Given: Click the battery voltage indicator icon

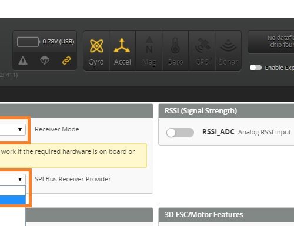Looking at the screenshot, I should (28, 42).
